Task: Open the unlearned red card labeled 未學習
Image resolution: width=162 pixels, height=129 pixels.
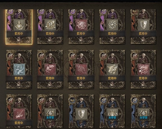Action: (x=50, y=111)
